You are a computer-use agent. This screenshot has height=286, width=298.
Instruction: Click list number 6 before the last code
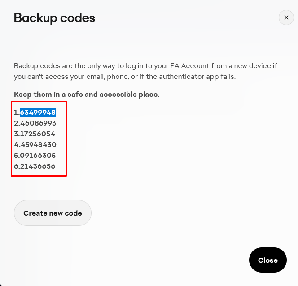click(16, 166)
